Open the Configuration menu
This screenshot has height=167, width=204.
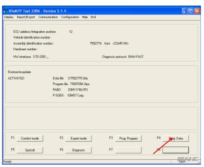pyautogui.click(x=70, y=17)
